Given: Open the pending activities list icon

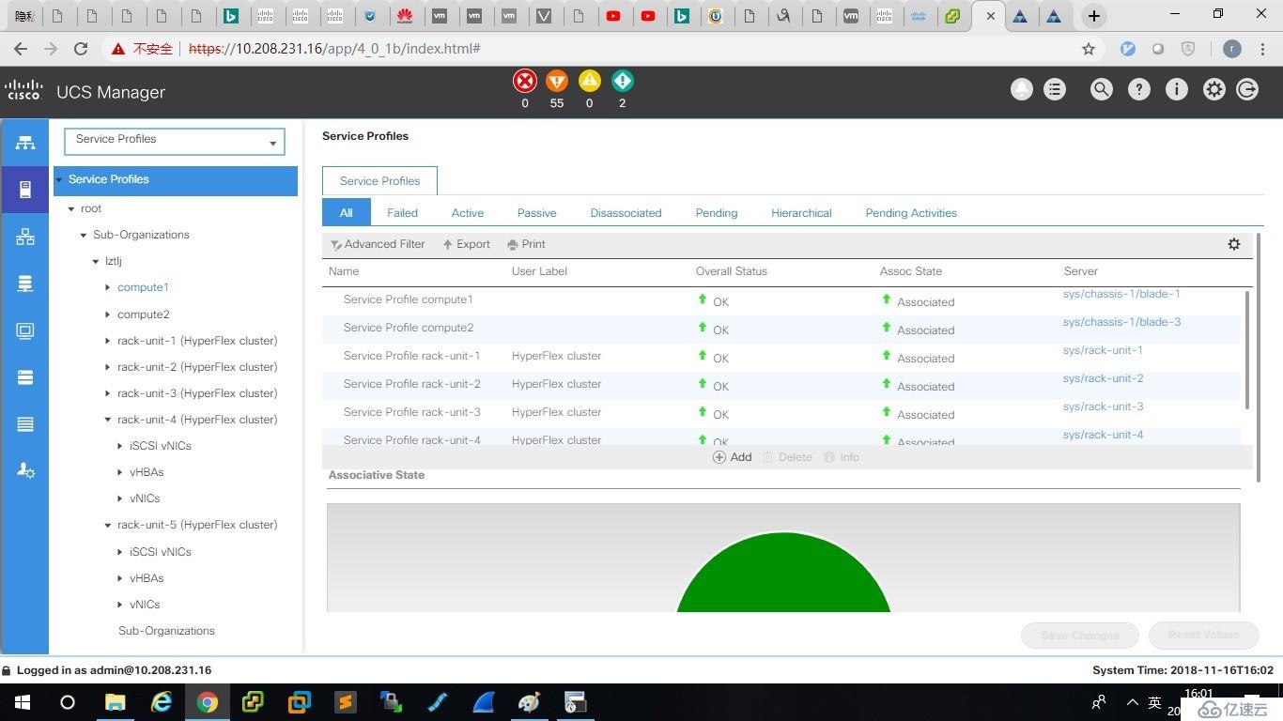Looking at the screenshot, I should 1055,89.
